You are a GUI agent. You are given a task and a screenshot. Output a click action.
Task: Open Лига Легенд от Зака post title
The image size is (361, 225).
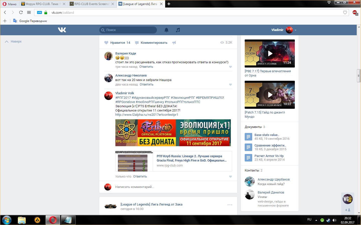151,204
